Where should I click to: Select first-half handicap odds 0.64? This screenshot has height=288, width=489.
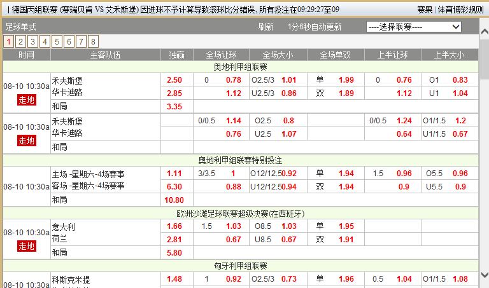click(x=404, y=134)
